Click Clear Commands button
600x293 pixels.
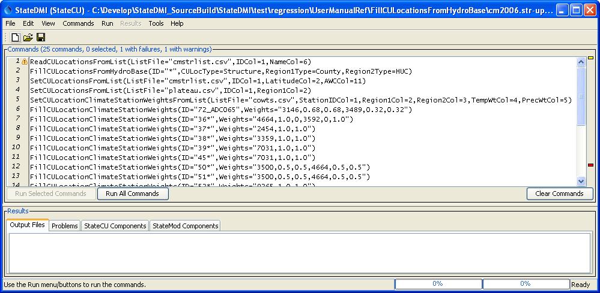(559, 194)
